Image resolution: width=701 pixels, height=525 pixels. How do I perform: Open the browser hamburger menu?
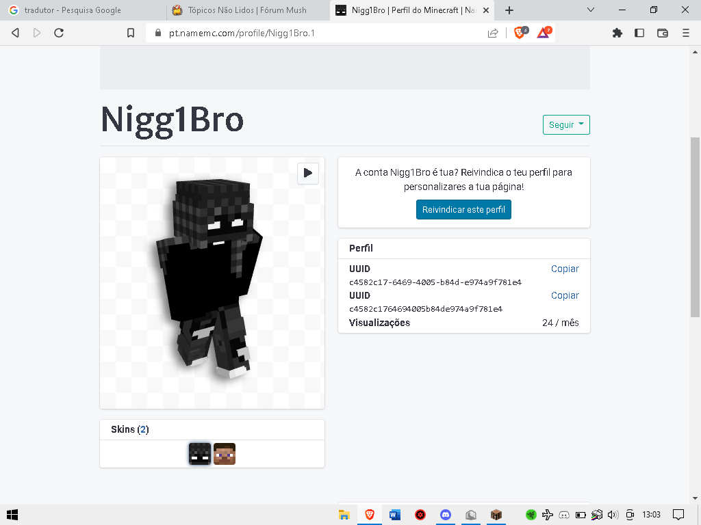coord(685,33)
